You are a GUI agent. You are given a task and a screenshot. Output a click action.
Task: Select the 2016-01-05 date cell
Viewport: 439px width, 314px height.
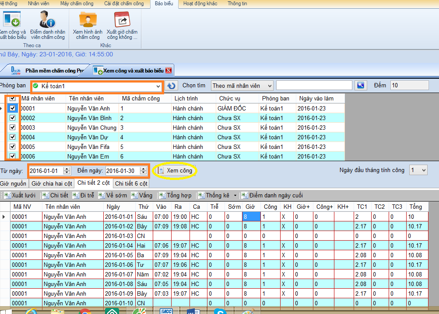(x=119, y=255)
